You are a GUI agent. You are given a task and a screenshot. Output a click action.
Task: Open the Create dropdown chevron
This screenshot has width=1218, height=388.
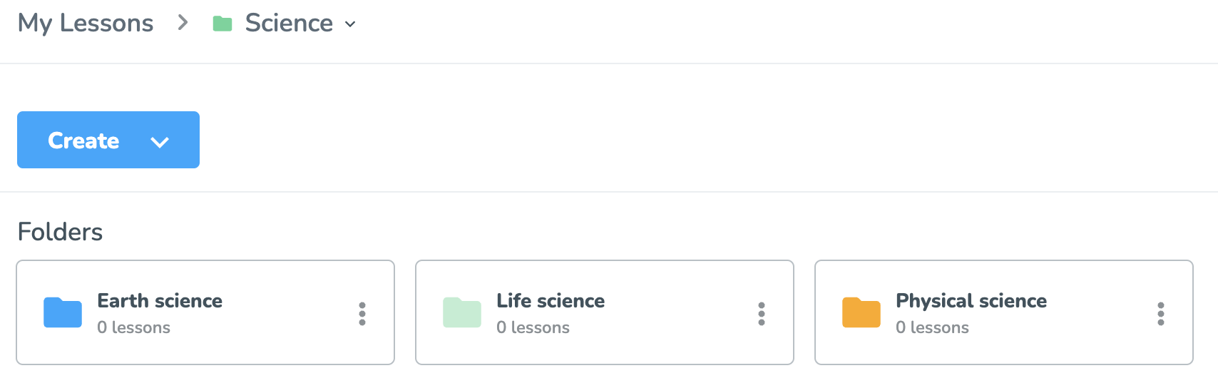tap(160, 141)
